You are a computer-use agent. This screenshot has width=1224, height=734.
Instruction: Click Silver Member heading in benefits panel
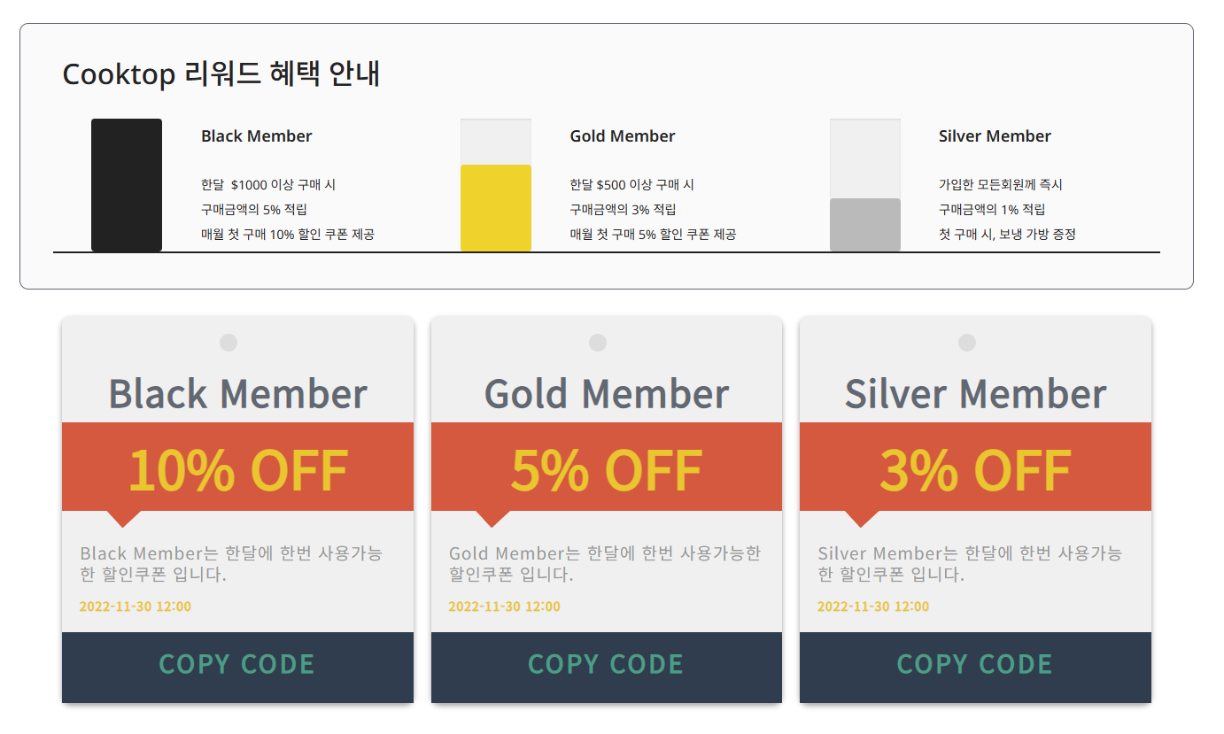(995, 136)
